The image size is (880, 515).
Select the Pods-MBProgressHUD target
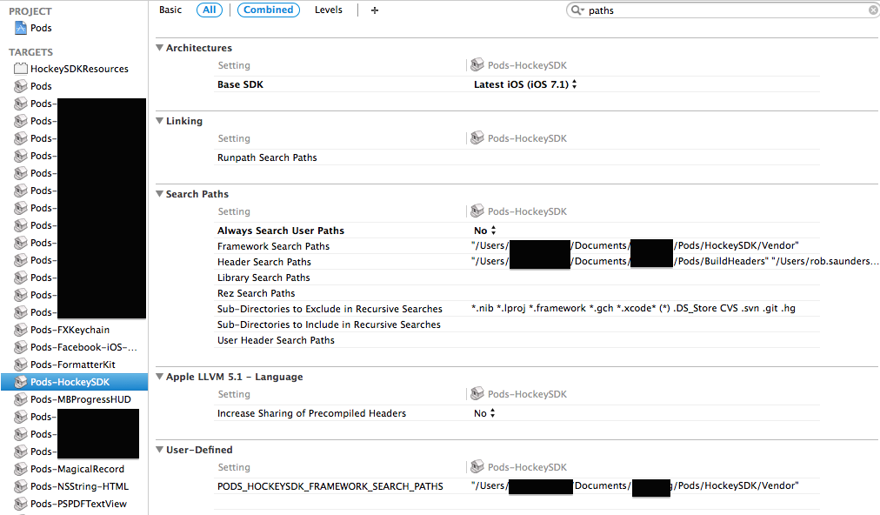coord(80,399)
